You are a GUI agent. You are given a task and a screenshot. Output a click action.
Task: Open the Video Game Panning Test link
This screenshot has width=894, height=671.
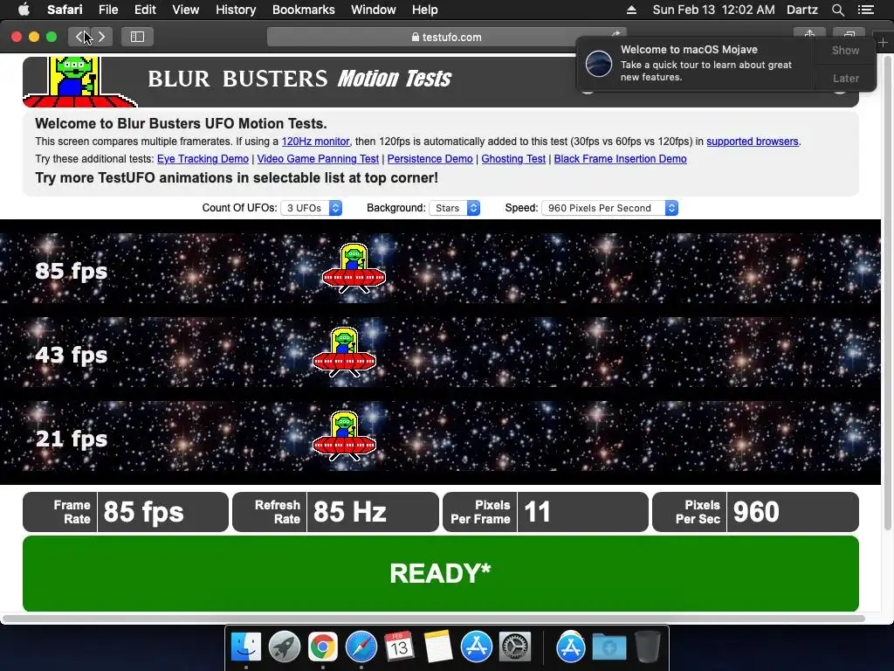pyautogui.click(x=318, y=159)
